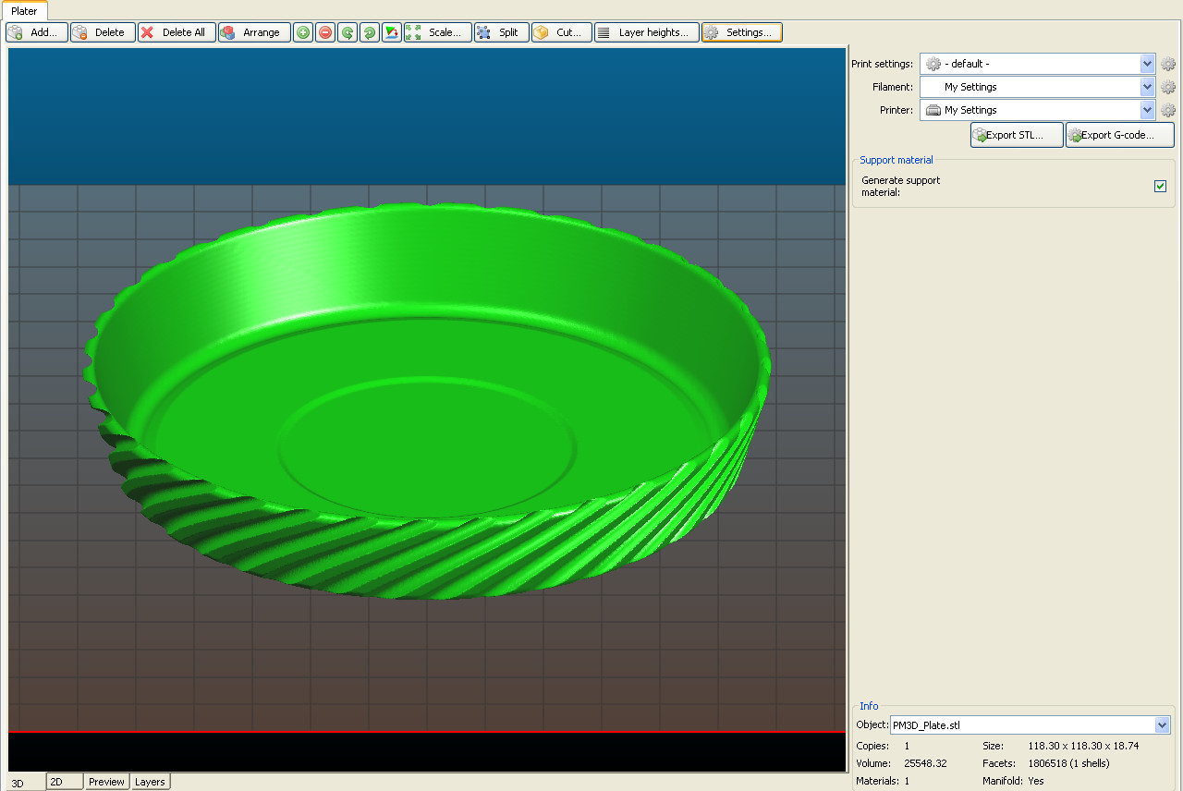Select the 2D view tab

pos(65,782)
